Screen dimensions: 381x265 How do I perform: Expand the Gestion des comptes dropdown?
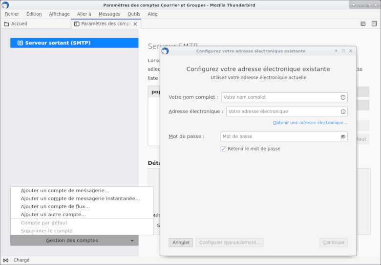74,240
